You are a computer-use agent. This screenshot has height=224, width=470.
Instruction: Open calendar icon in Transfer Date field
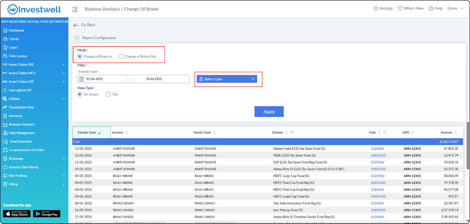(82, 79)
